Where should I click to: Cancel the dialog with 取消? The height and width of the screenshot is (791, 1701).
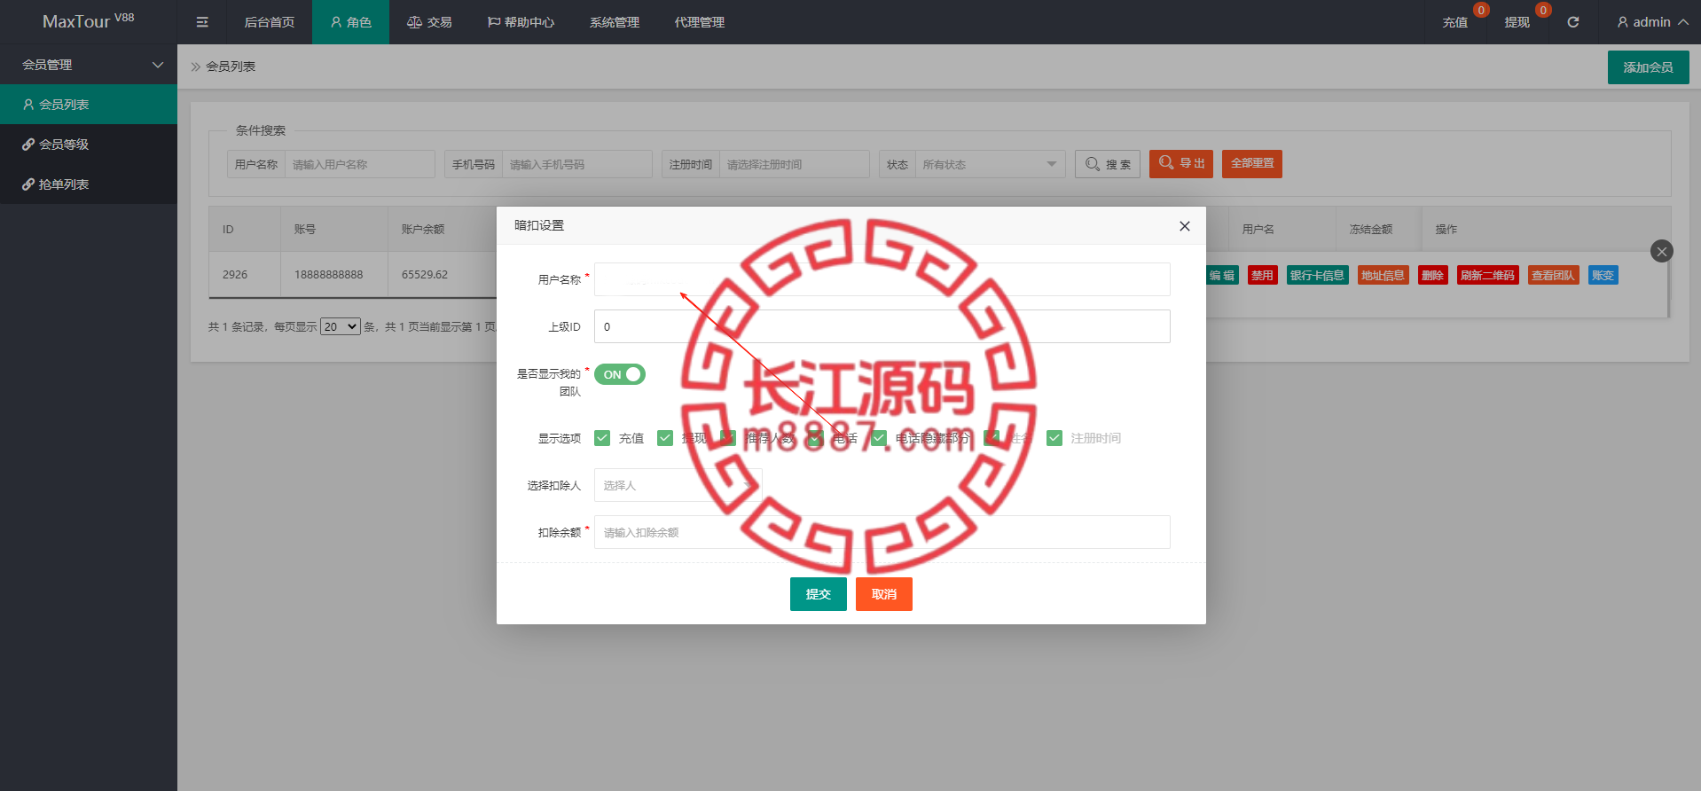(884, 594)
